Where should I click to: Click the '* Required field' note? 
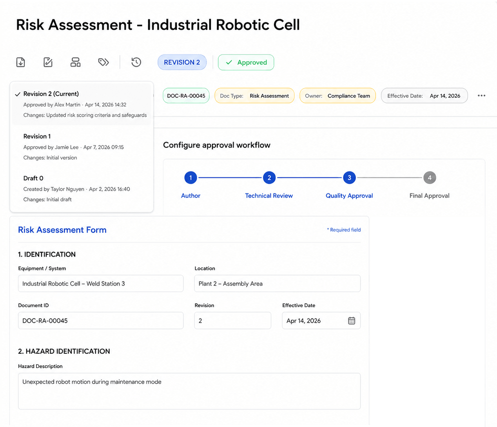click(344, 230)
